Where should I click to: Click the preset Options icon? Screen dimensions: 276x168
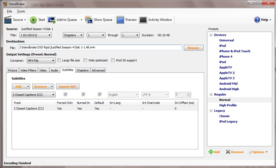[x=250, y=152]
